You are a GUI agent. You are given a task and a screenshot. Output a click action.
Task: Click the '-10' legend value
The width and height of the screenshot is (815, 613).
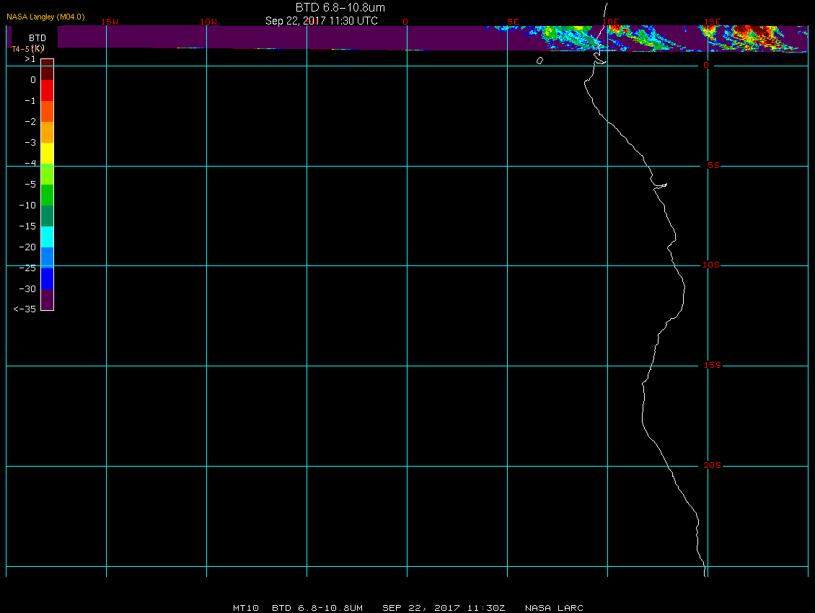[x=27, y=206]
